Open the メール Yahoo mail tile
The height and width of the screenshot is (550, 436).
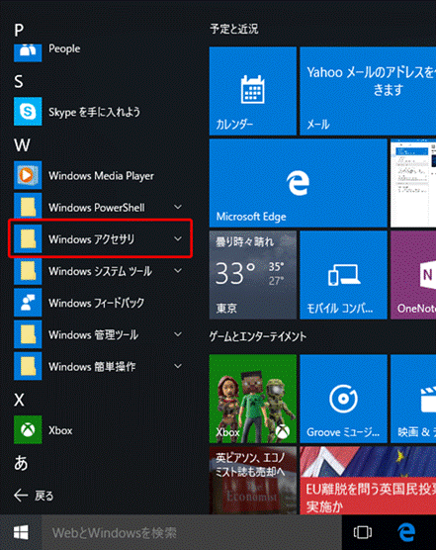pyautogui.click(x=368, y=91)
